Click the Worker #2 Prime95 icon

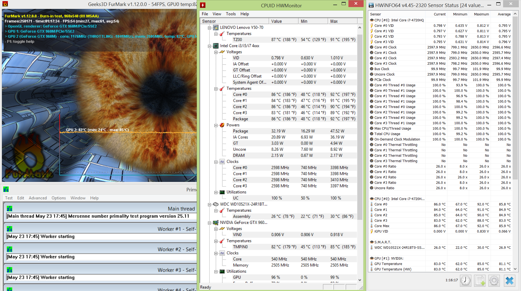click(9, 249)
